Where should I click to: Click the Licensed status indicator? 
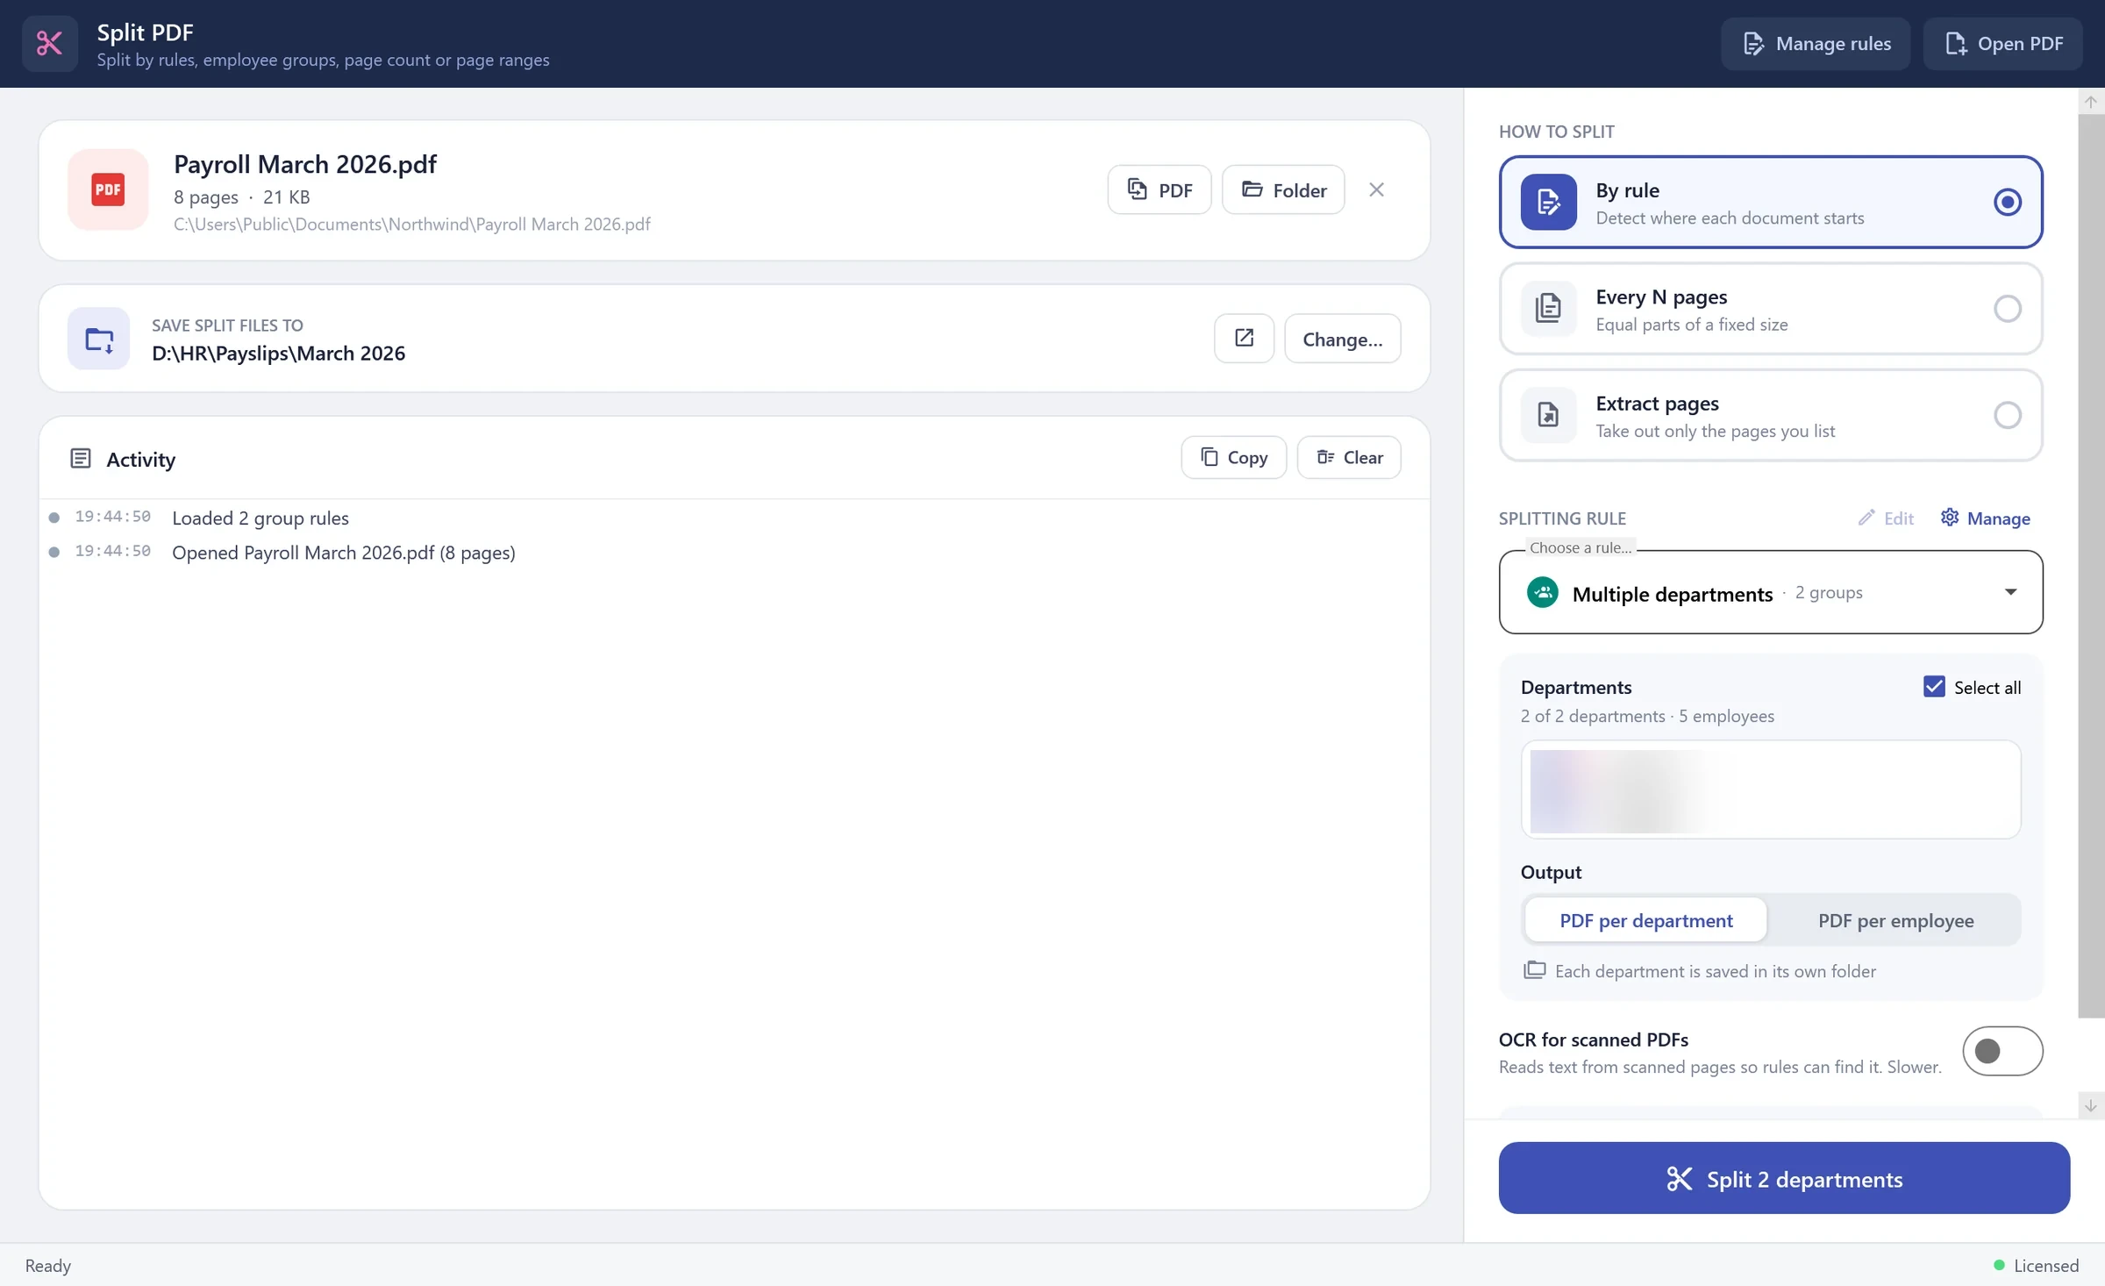point(2036,1265)
